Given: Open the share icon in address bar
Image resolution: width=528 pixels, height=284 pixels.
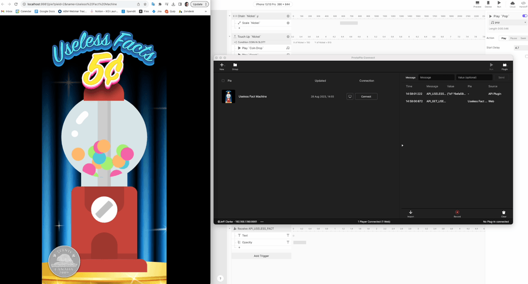Looking at the screenshot, I should click(x=138, y=4).
